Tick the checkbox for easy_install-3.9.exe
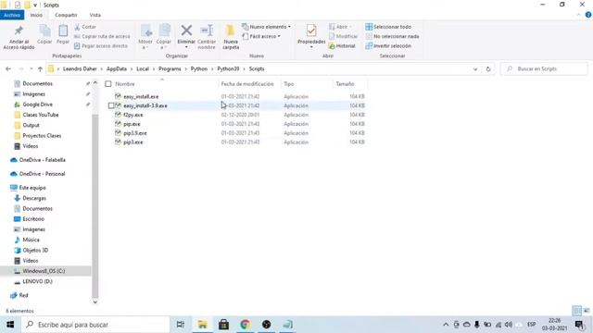The image size is (593, 333). point(111,105)
